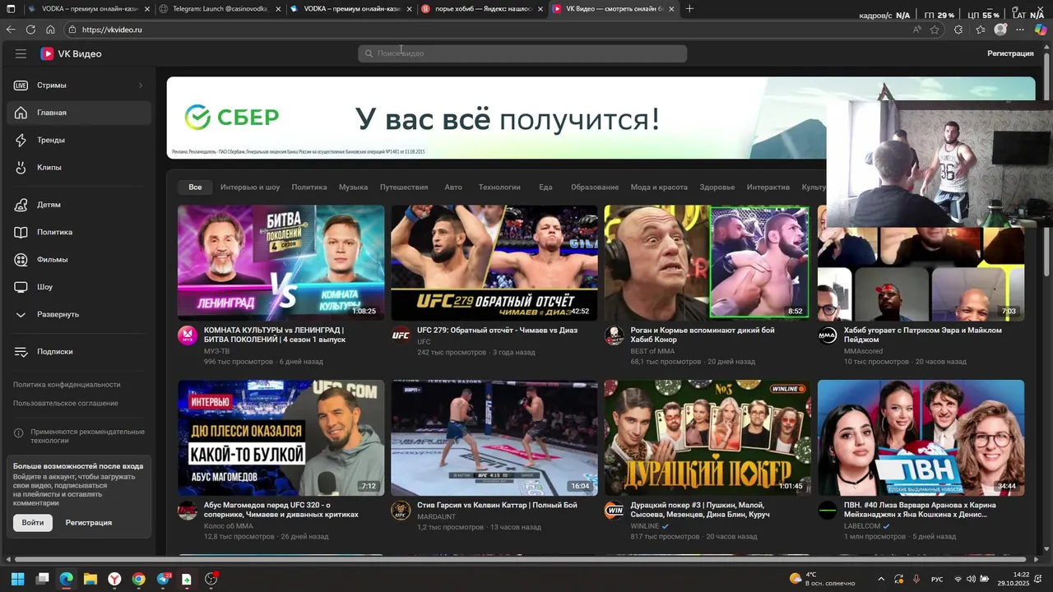The height and width of the screenshot is (592, 1053).
Task: Open the МУЗ-ТВ channel avatar
Action: 188,335
